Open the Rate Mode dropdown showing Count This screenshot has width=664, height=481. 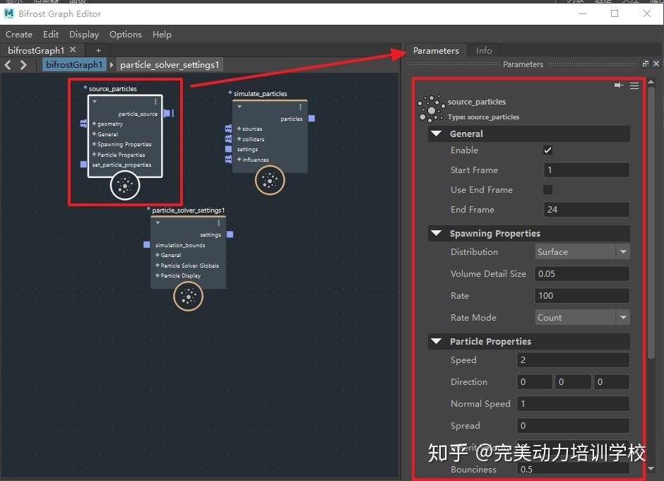(x=582, y=317)
